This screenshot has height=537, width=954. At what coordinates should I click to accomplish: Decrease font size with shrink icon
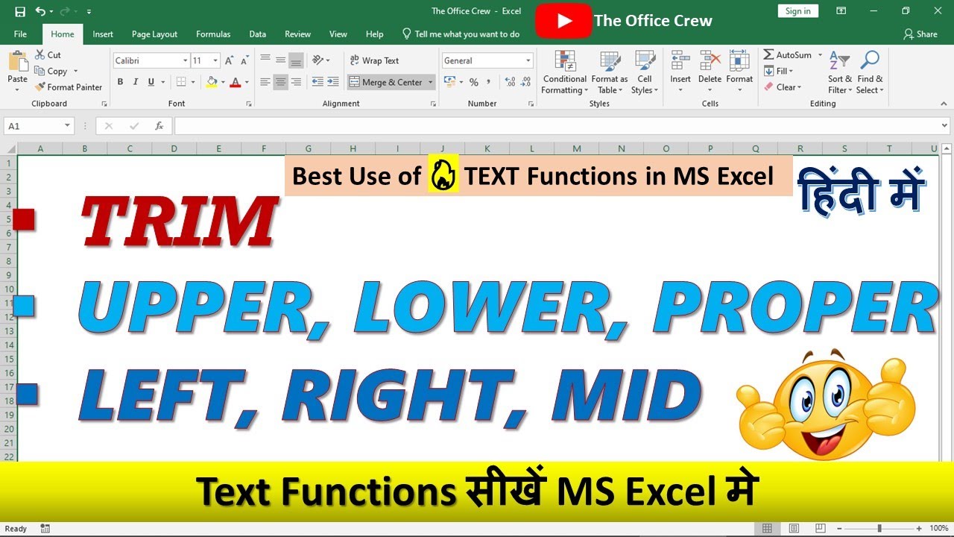244,60
